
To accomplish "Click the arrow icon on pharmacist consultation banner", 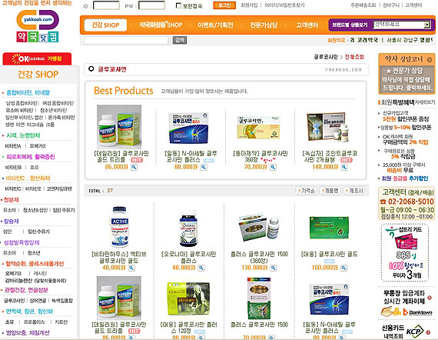I will click(x=430, y=59).
